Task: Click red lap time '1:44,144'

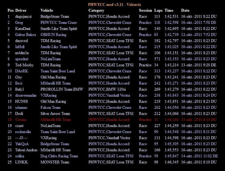Action: [171, 120]
